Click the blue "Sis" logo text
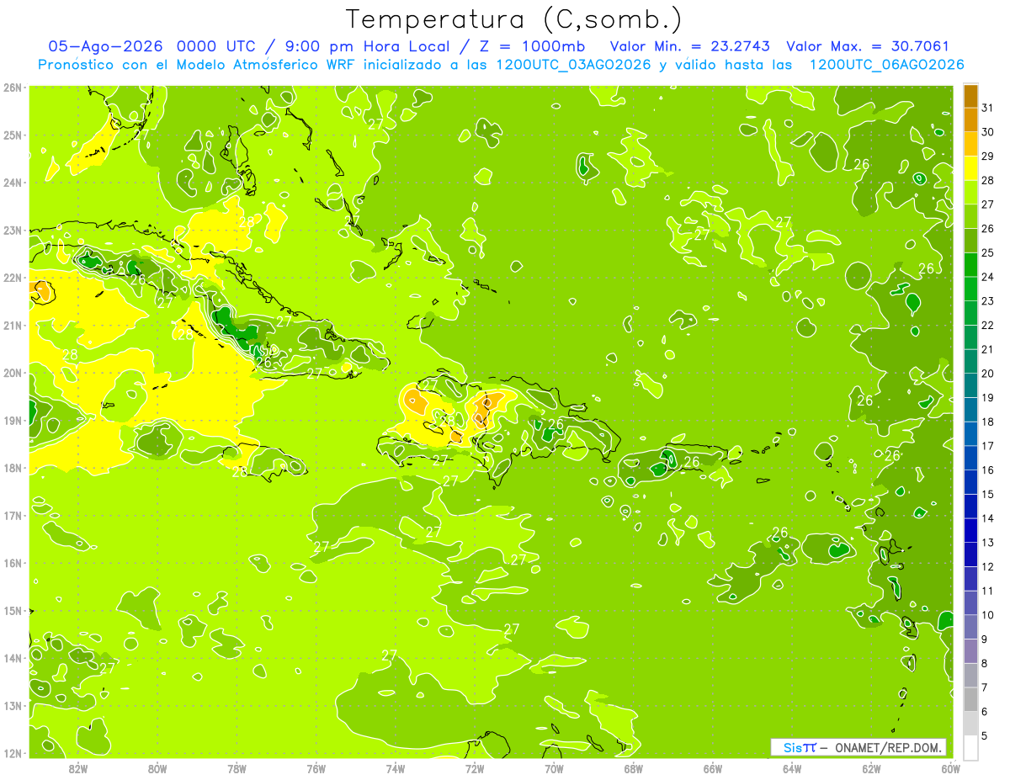The image size is (1010, 780). [x=793, y=747]
